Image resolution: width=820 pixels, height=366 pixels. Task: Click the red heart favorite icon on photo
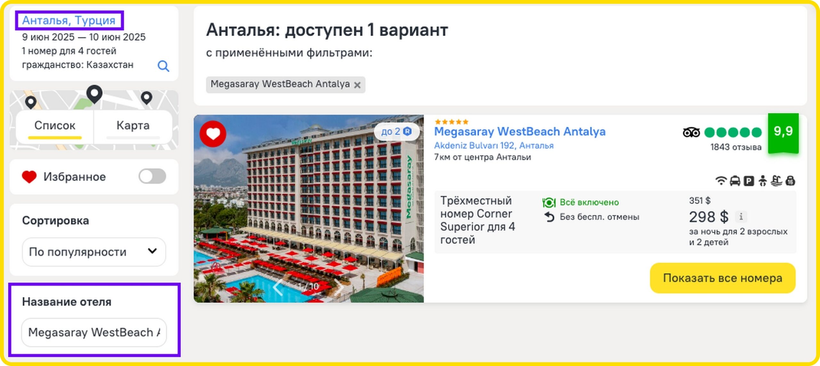click(x=213, y=134)
